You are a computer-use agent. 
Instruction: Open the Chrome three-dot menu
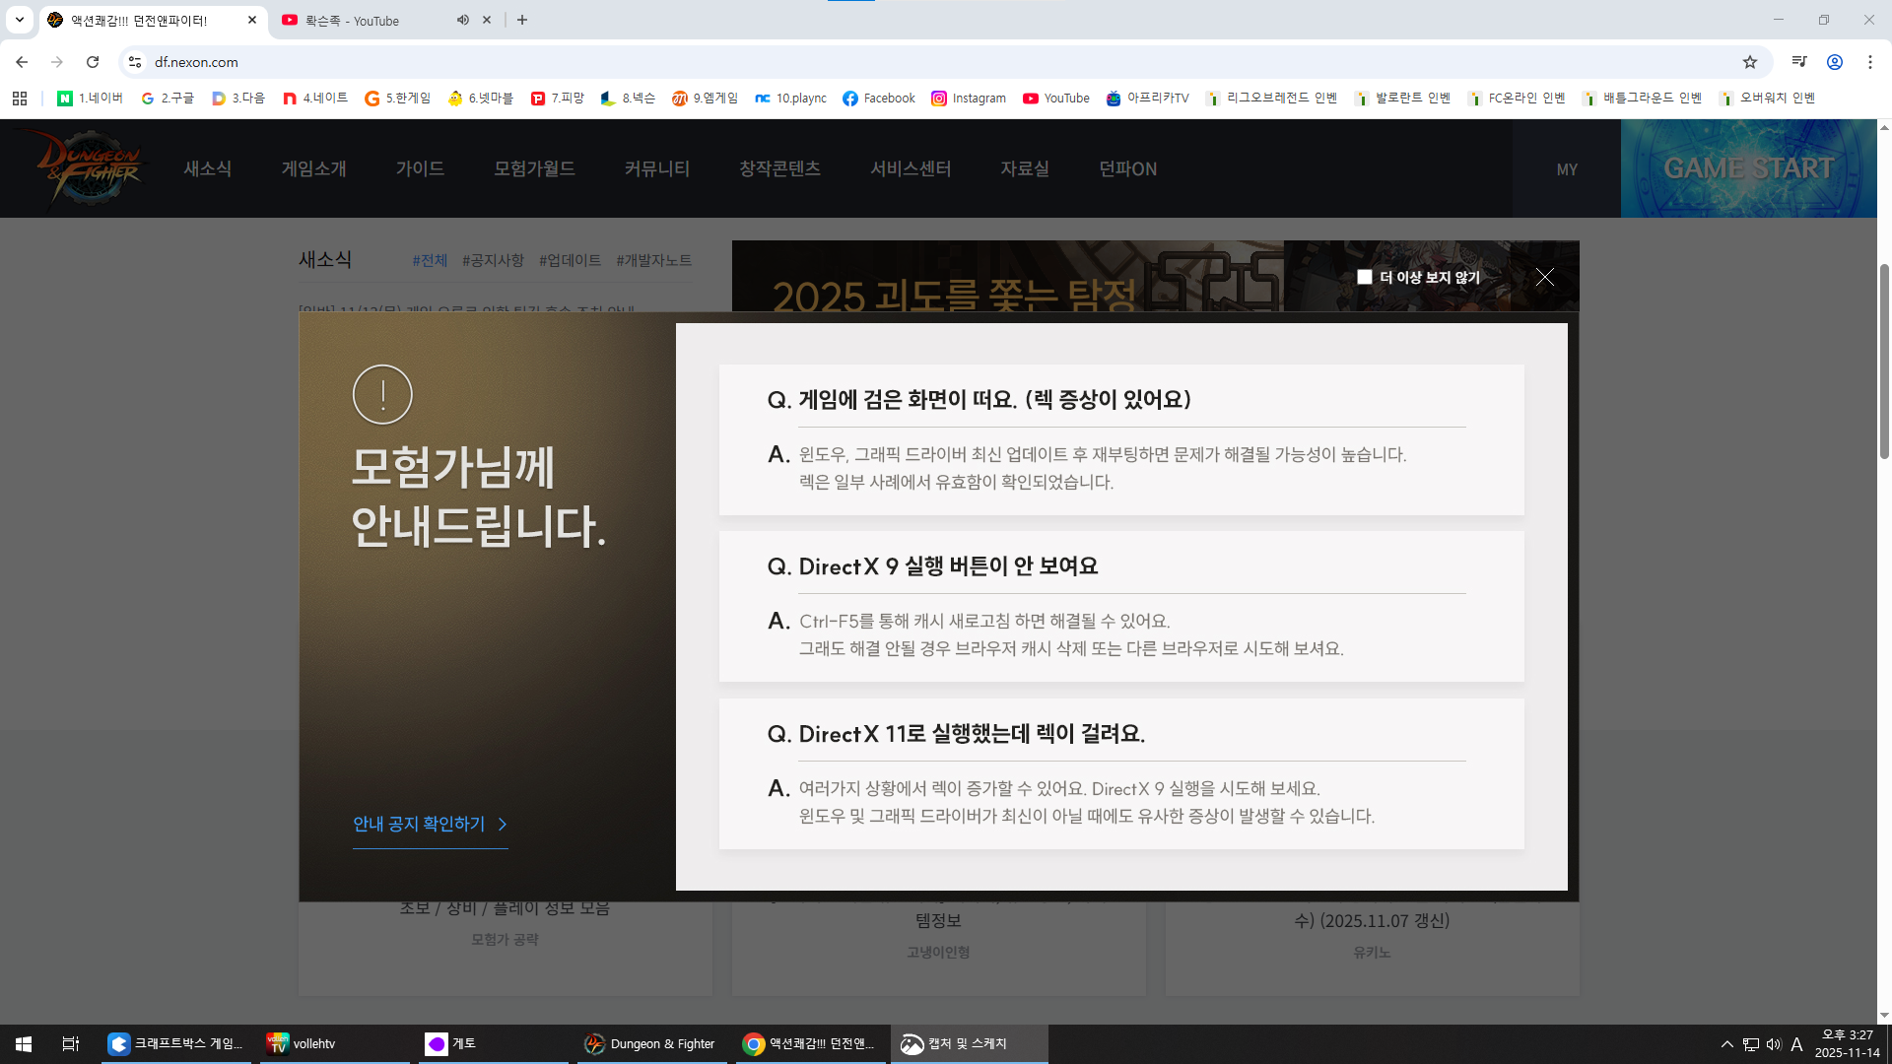point(1869,62)
